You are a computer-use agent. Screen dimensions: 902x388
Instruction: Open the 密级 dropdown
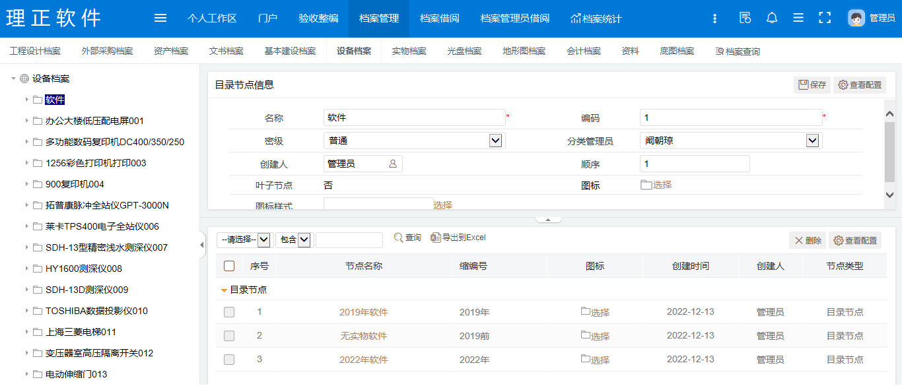(495, 141)
